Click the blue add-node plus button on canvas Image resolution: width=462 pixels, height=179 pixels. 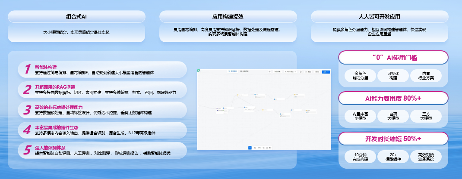[250, 148]
